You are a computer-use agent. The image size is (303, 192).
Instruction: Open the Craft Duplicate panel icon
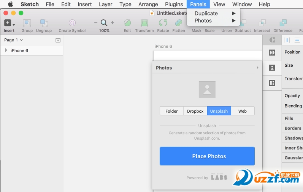(272, 52)
